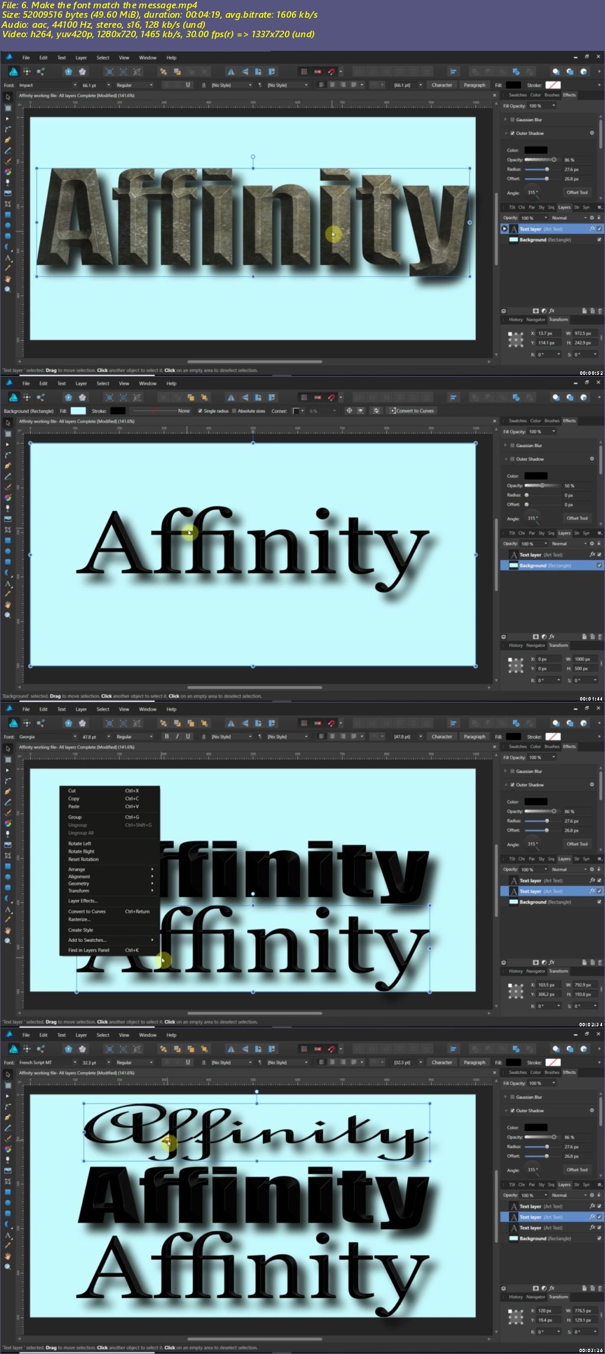This screenshot has height=1354, width=605.
Task: Click Bold in the Georgia text toolbar
Action: pyautogui.click(x=167, y=736)
